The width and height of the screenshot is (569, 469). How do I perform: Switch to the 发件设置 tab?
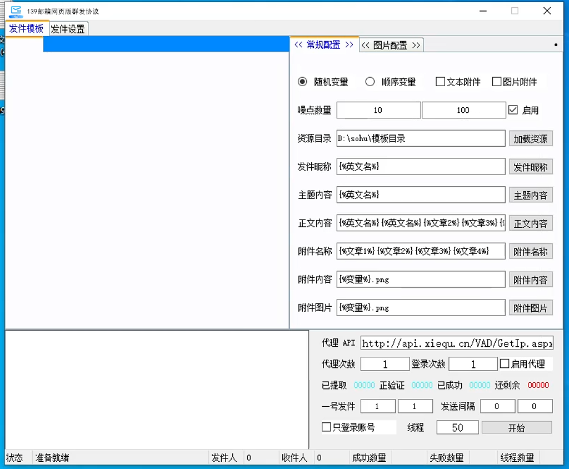tap(68, 29)
